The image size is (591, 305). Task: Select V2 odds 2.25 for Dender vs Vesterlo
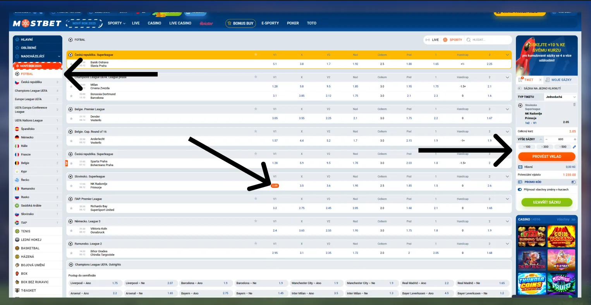click(328, 118)
